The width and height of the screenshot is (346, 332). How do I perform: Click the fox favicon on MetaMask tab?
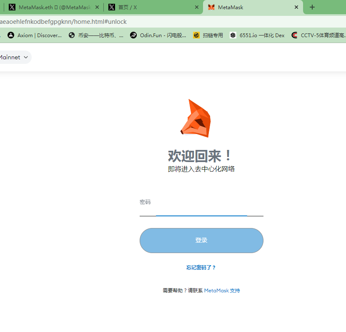pyautogui.click(x=211, y=7)
